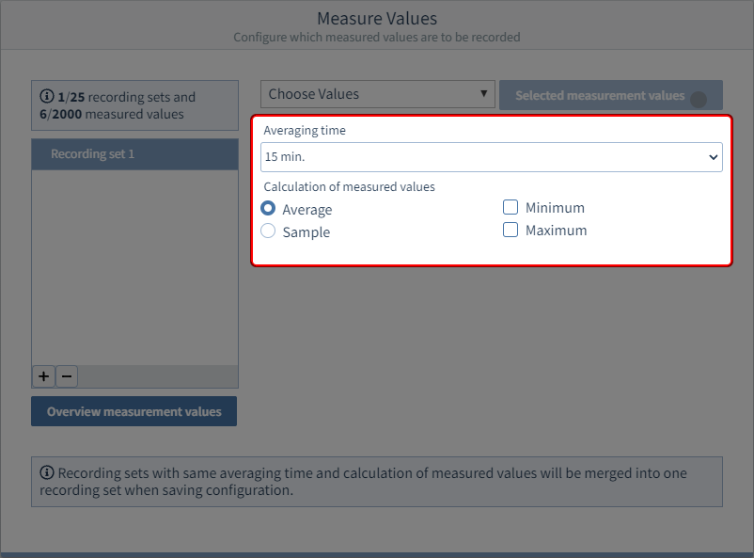Viewport: 754px width, 558px height.
Task: Select the Average radio button
Action: pos(268,209)
